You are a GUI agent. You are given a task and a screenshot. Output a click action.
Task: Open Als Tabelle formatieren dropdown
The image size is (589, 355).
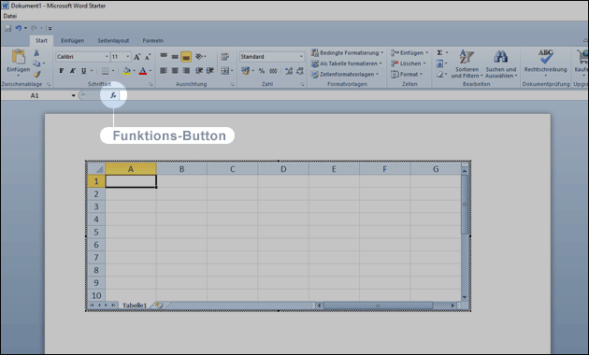(x=346, y=64)
